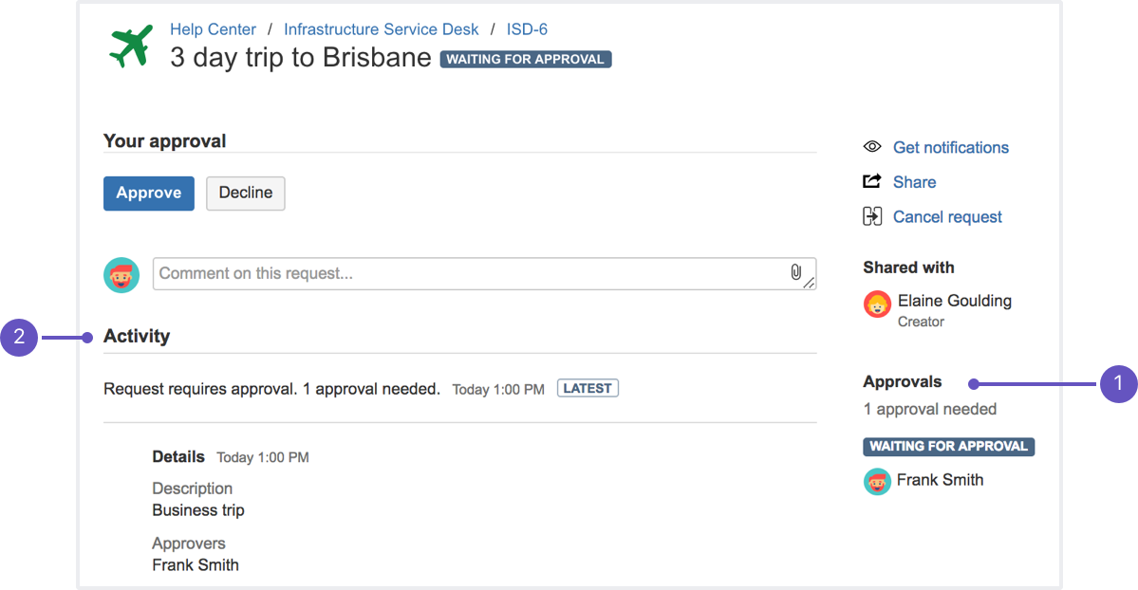The height and width of the screenshot is (590, 1138).
Task: Select the Share link
Action: tap(914, 182)
